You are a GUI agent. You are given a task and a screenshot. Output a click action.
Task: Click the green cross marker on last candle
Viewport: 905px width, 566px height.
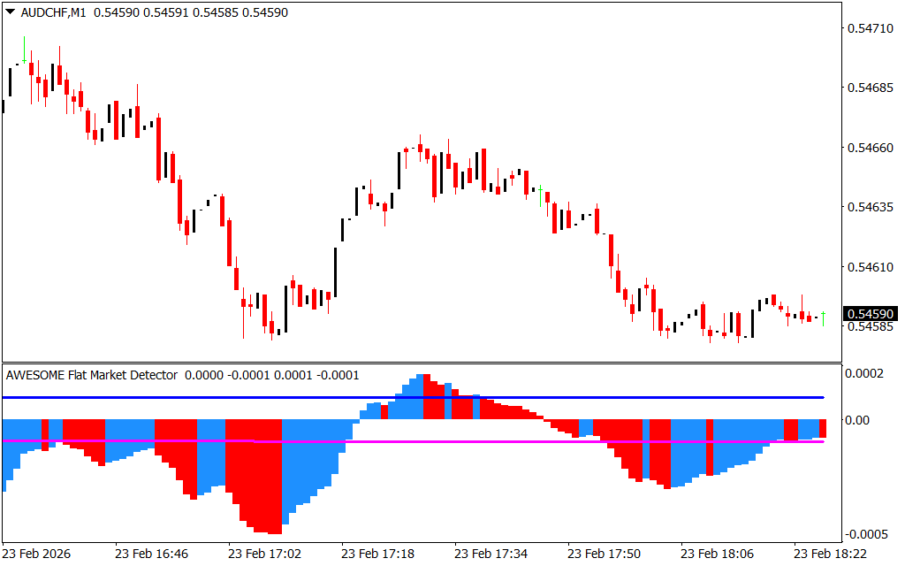[x=823, y=314]
